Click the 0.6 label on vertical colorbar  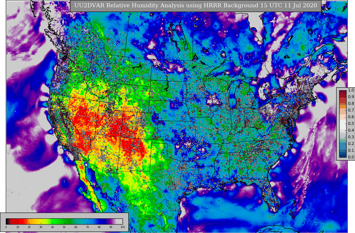(351, 117)
